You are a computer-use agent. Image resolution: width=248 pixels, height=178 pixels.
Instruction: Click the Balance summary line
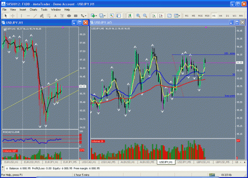click(54, 169)
